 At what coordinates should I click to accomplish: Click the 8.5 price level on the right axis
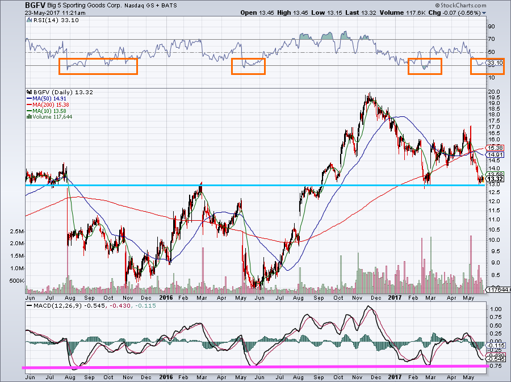494,275
